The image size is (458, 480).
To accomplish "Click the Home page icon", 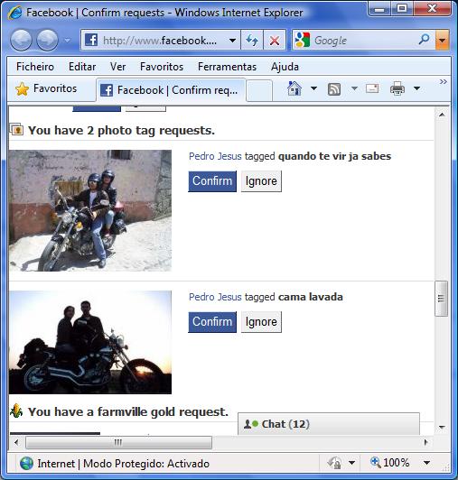I will [294, 88].
